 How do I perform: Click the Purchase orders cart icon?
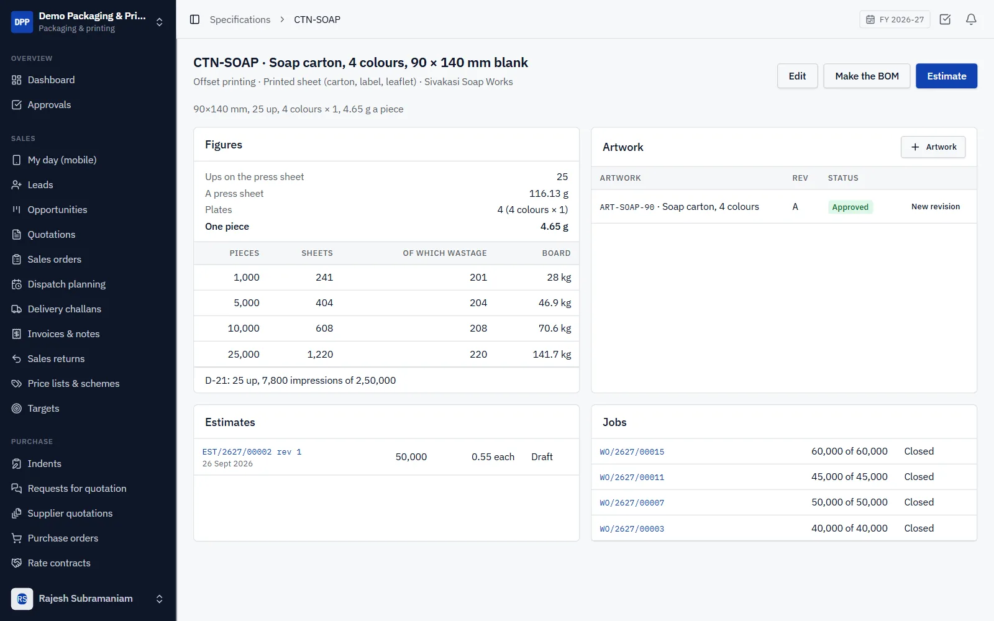17,538
